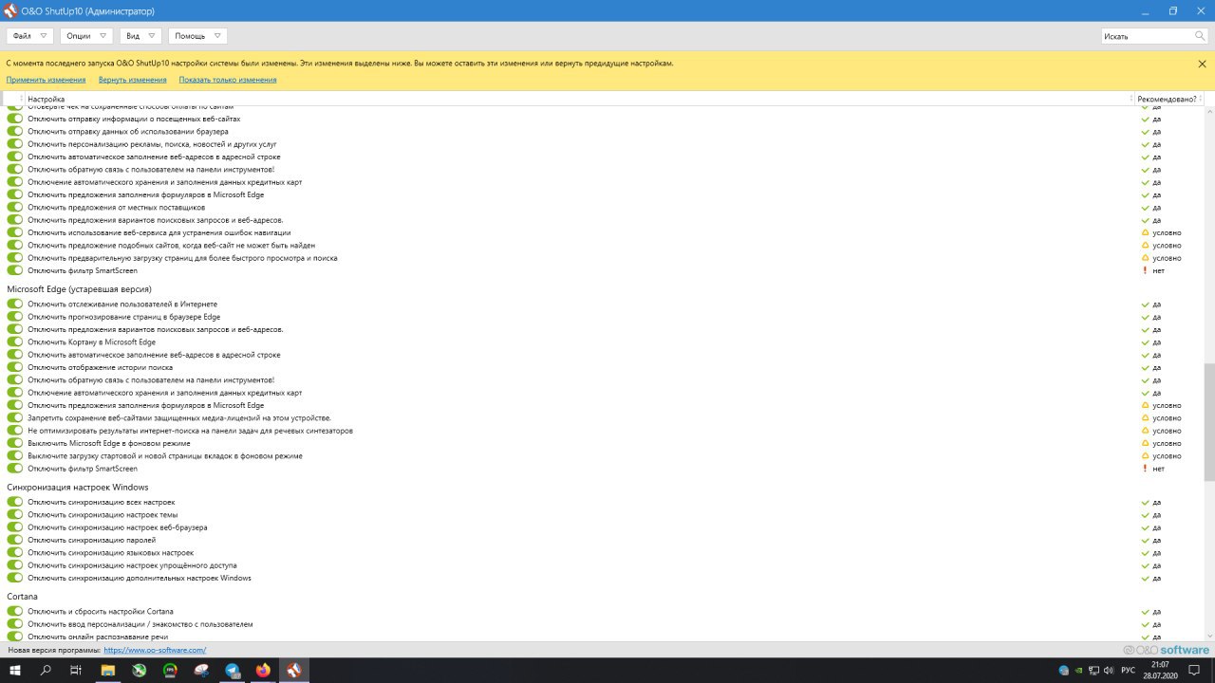Select the 'Синхронизация настроек Windows' section header
1215x683 pixels.
pyautogui.click(x=78, y=487)
